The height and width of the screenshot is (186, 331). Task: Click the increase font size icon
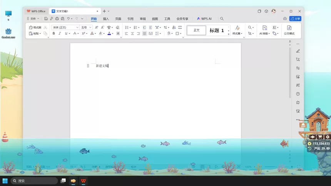pyautogui.click(x=97, y=27)
